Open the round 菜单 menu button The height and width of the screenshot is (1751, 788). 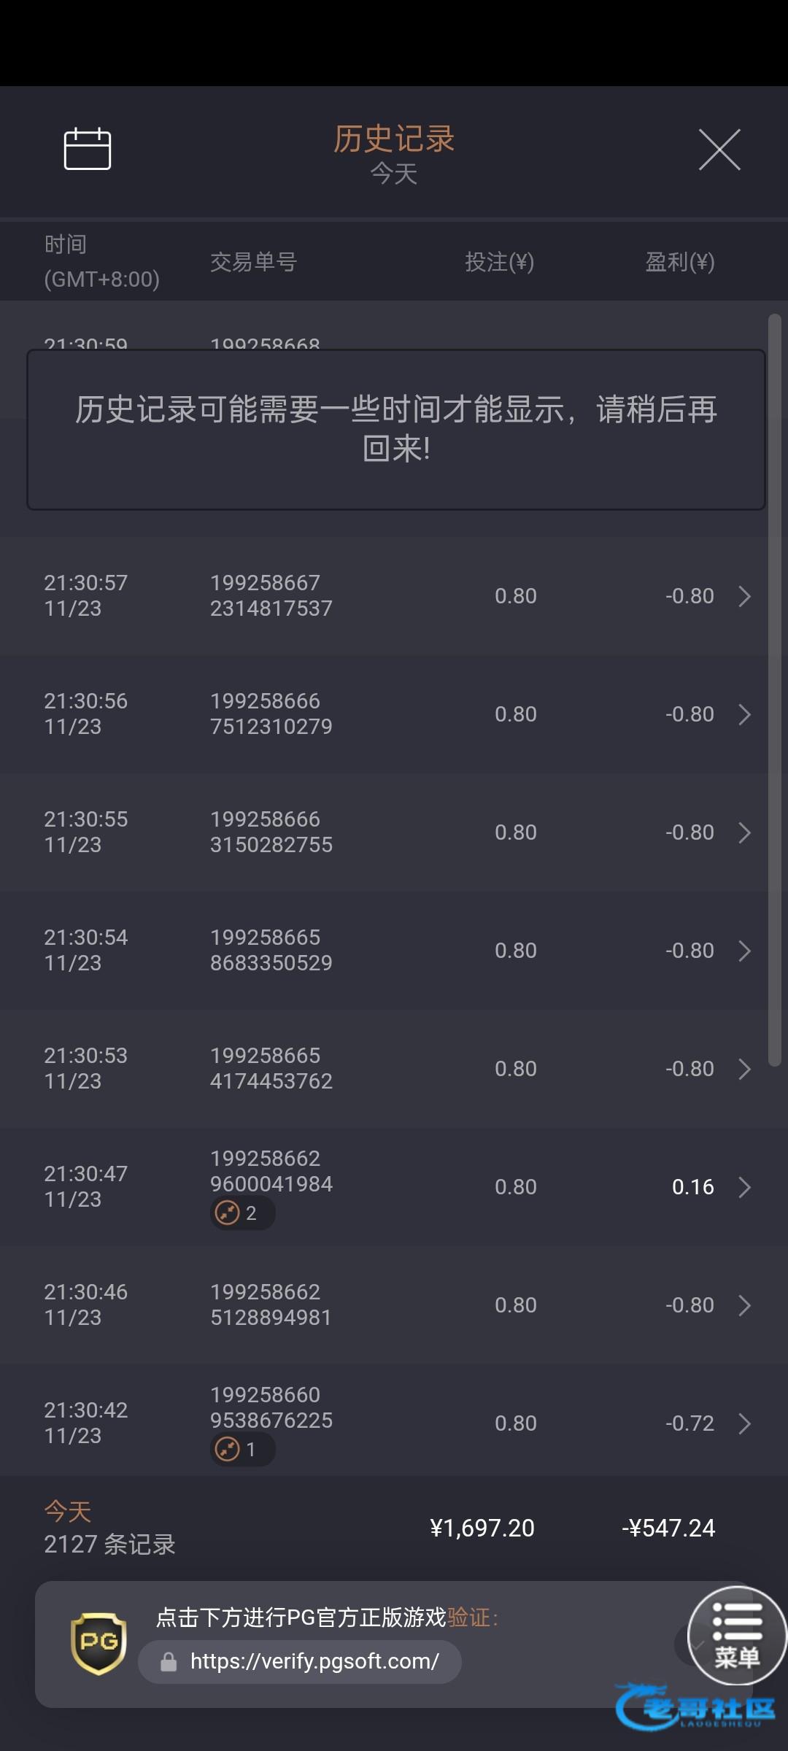(737, 1635)
